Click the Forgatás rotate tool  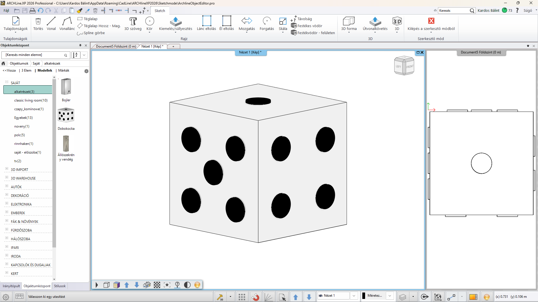(x=266, y=23)
